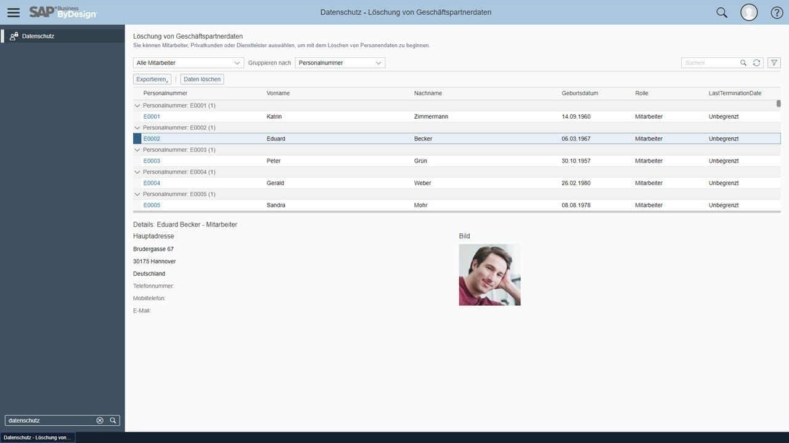Open the table filter funnel
The image size is (789, 443).
click(x=774, y=63)
